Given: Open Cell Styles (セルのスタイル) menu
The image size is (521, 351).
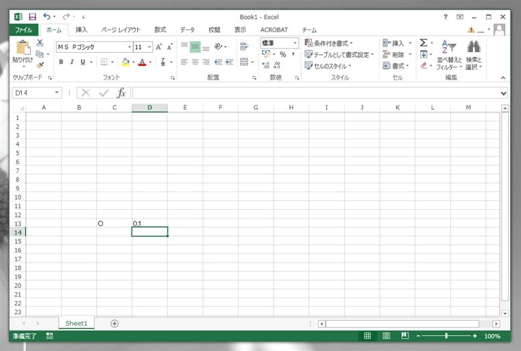Looking at the screenshot, I should pyautogui.click(x=328, y=66).
